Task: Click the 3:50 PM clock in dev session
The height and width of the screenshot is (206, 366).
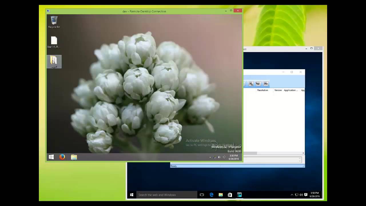Action: 234,157
